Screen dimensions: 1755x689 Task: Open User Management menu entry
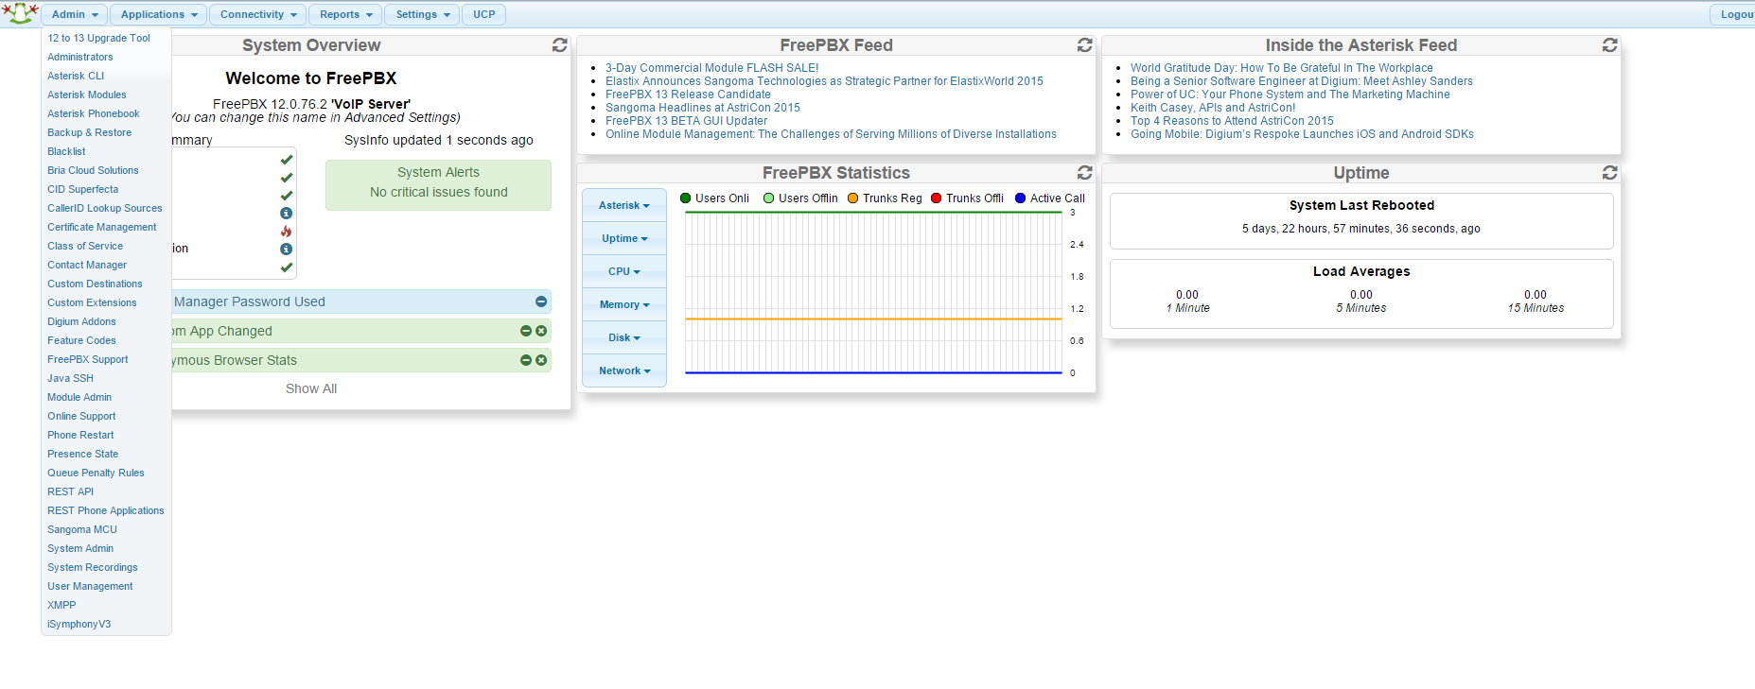tap(90, 586)
